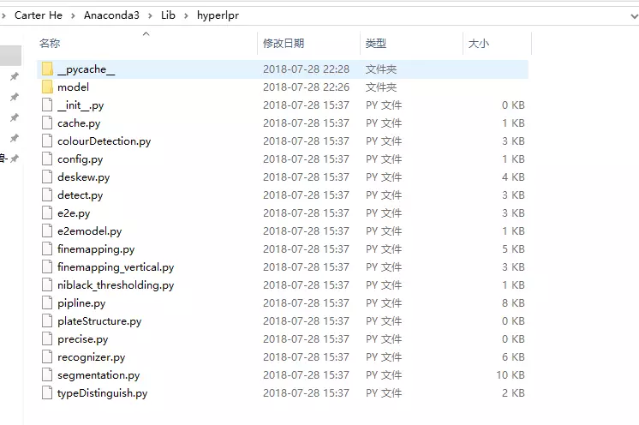The width and height of the screenshot is (639, 425).
Task: Click the 2 KB size of typeDistinguish.py
Action: point(513,392)
